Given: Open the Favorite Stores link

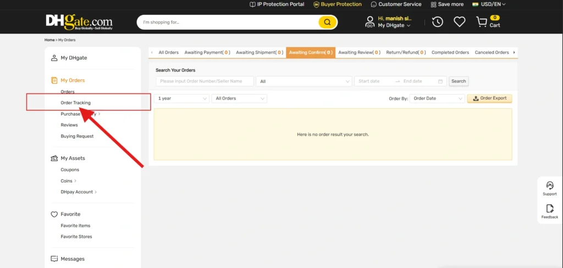Looking at the screenshot, I should click(x=76, y=237).
